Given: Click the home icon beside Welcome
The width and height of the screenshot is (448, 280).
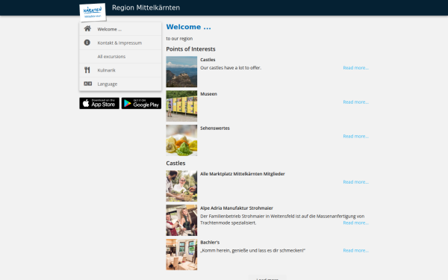Looking at the screenshot, I should pyautogui.click(x=87, y=28).
